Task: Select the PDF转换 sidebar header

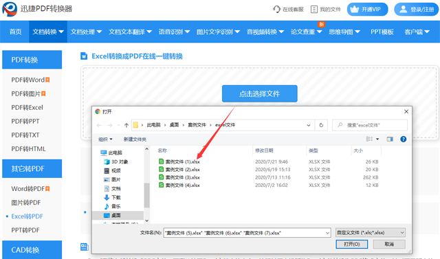Action: tap(32, 60)
